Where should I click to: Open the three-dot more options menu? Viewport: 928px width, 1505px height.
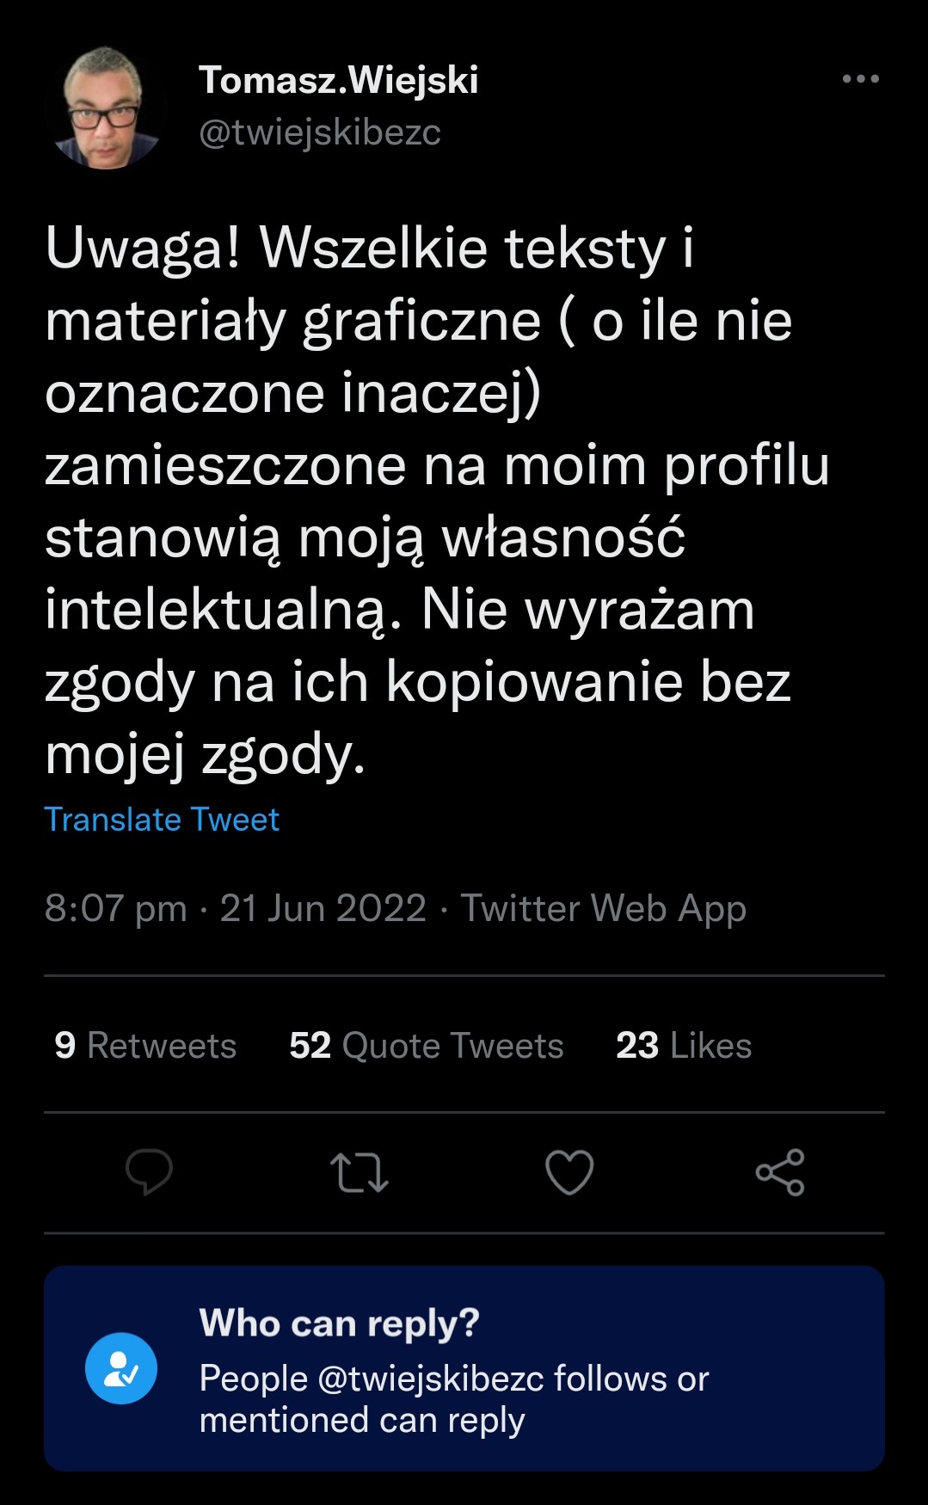860,79
